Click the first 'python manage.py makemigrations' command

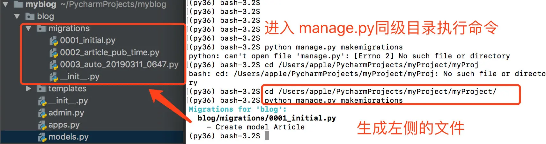pyautogui.click(x=334, y=47)
